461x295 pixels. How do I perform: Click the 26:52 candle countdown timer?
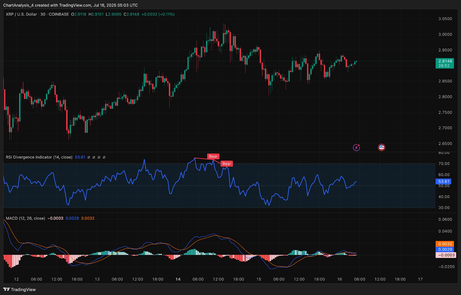coord(445,66)
